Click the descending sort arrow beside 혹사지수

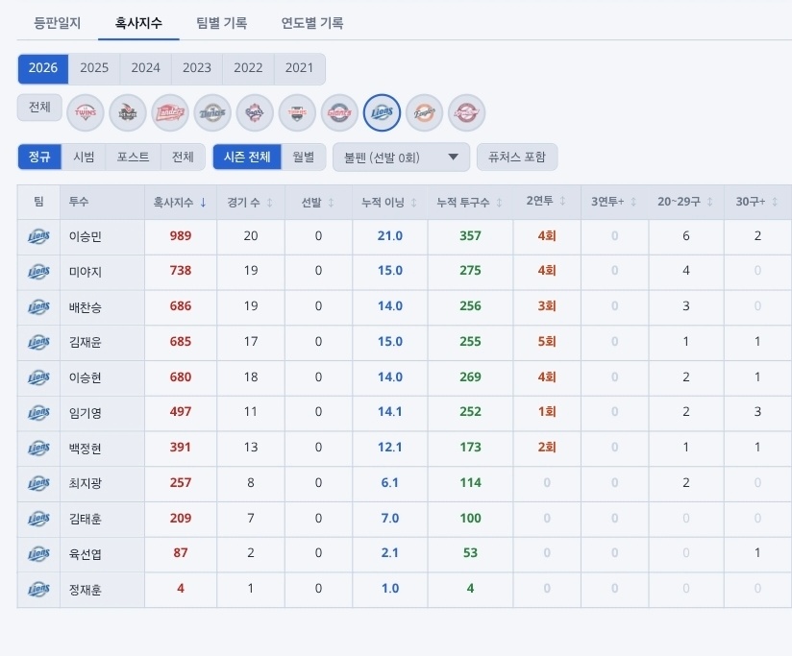[203, 203]
